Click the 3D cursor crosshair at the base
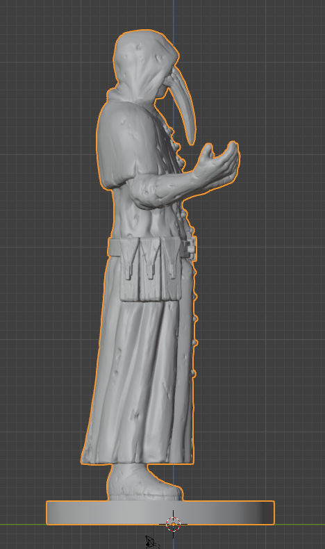 coord(173,524)
